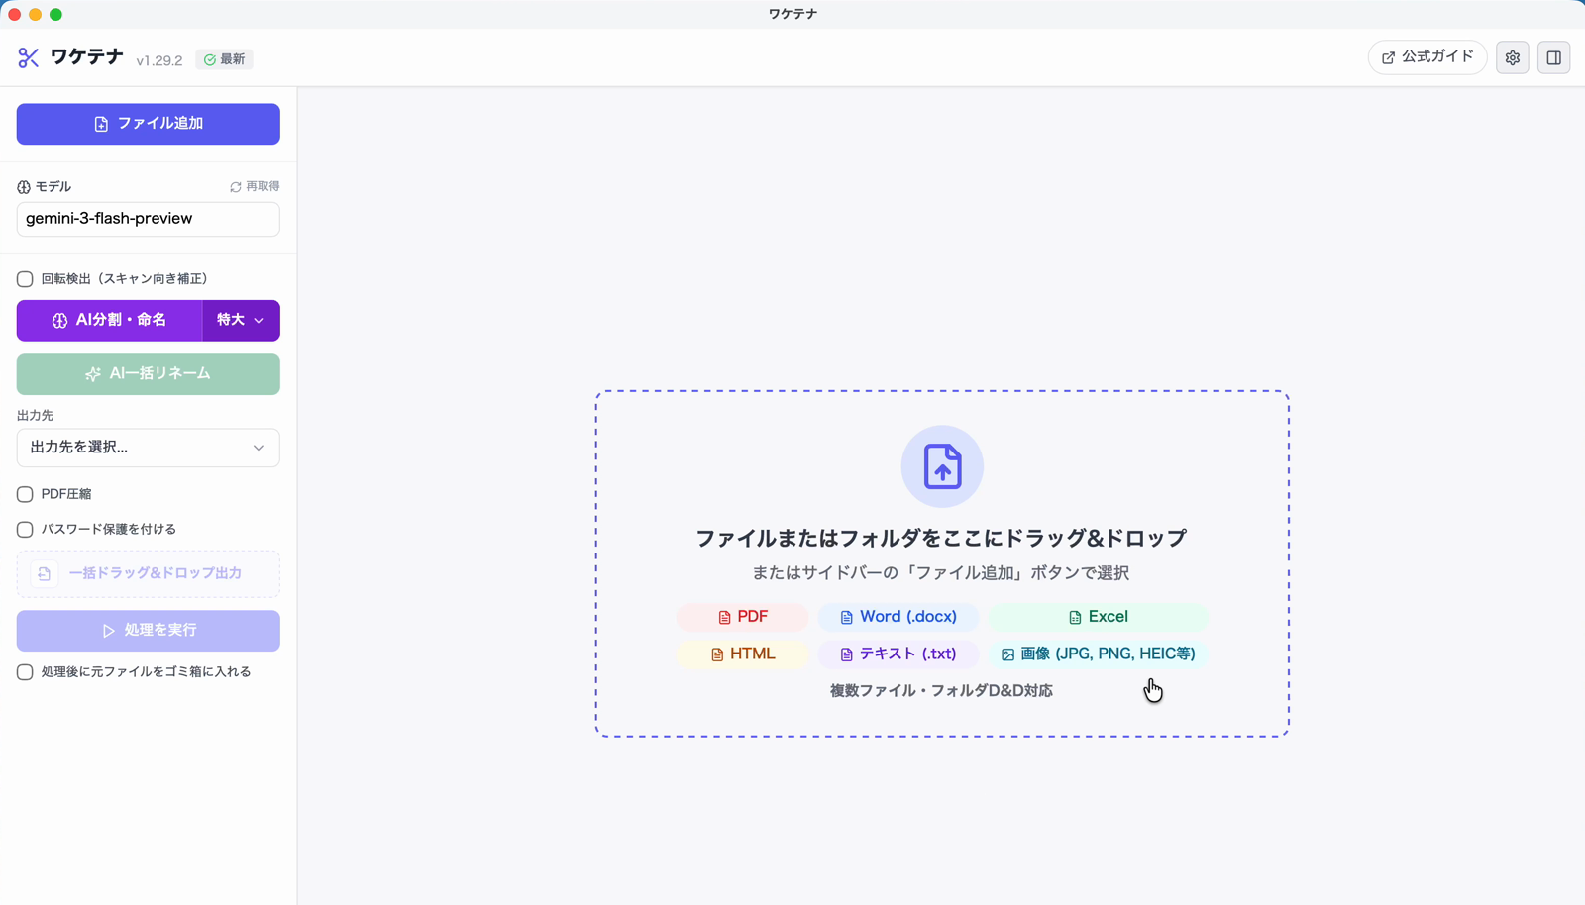Viewport: 1585px width, 905px height.
Task: Click the Word (.docx) file type badge
Action: pyautogui.click(x=898, y=617)
